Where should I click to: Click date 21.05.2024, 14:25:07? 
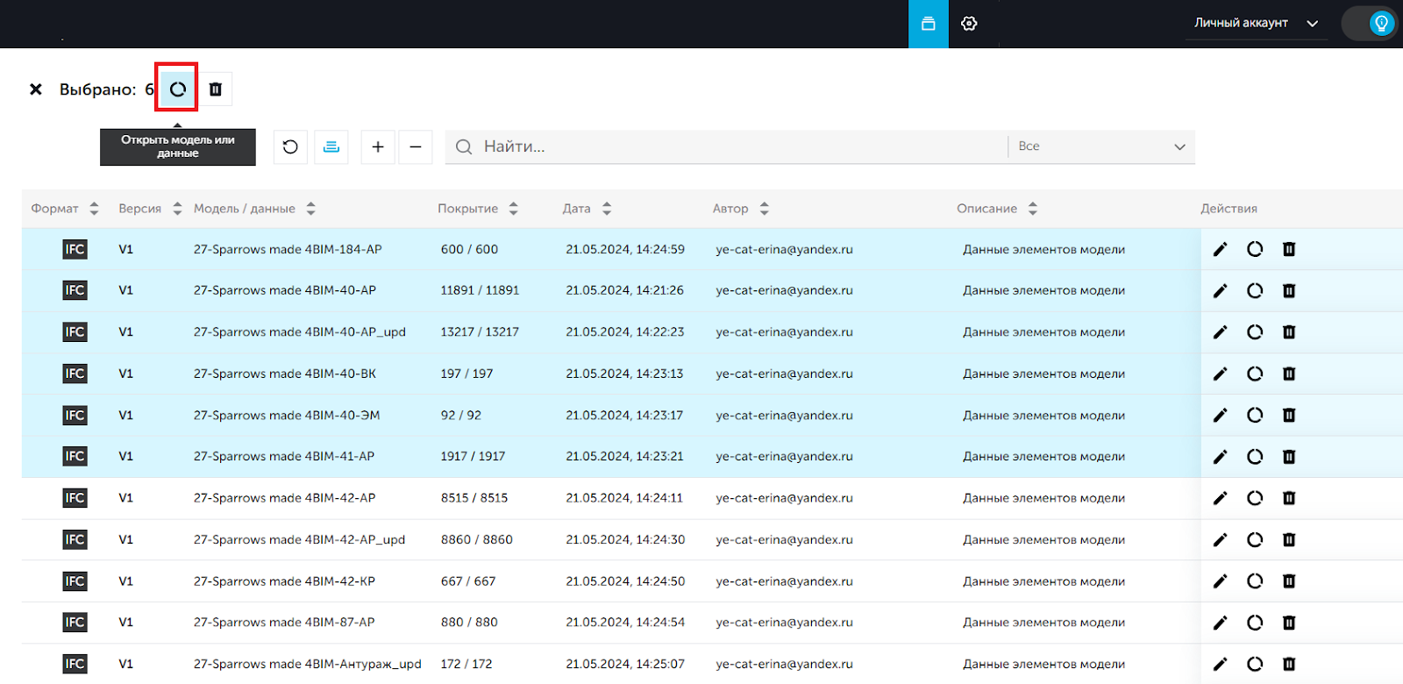point(625,664)
